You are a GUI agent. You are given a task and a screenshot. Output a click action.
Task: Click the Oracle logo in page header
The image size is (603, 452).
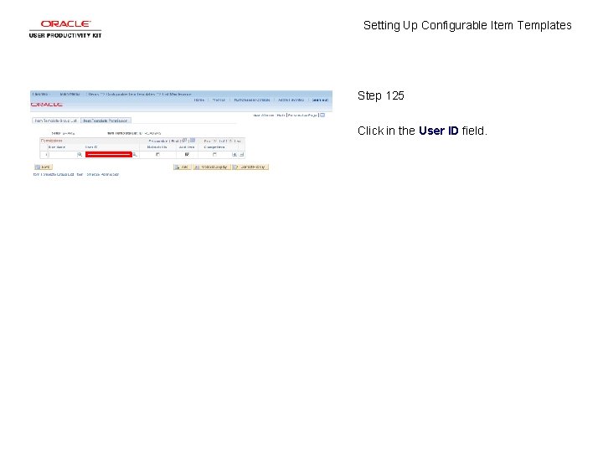point(47,105)
